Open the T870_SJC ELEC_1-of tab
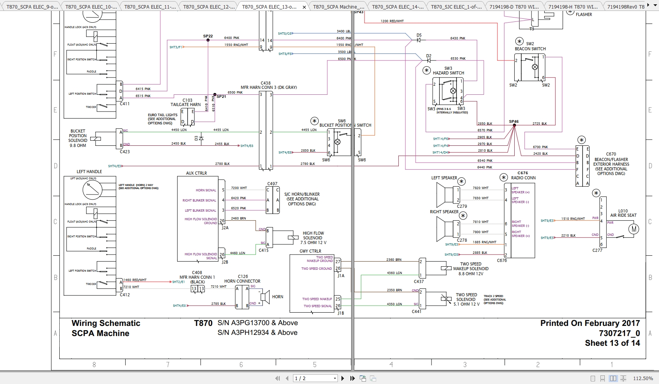 click(x=456, y=7)
